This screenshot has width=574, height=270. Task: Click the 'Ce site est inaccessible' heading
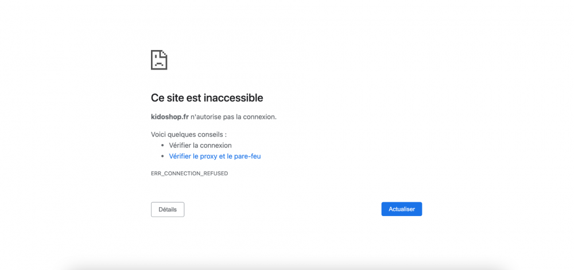click(x=207, y=98)
